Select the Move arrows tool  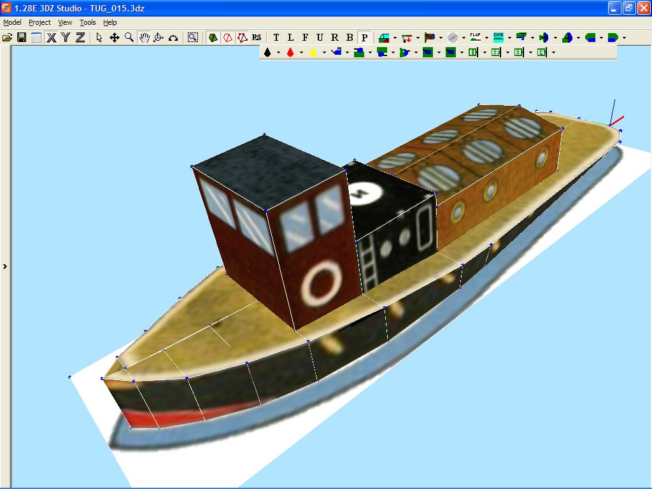[x=113, y=38]
